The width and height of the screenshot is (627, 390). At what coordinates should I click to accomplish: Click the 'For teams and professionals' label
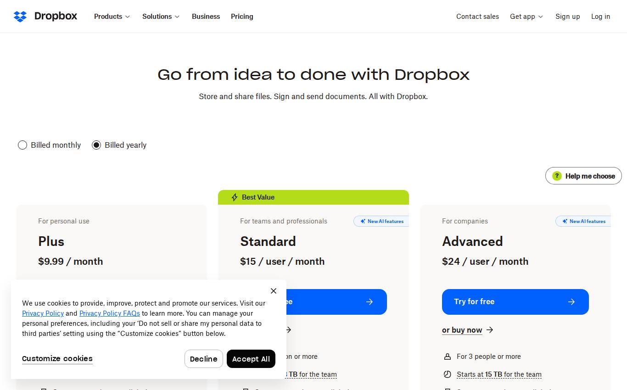tap(284, 221)
